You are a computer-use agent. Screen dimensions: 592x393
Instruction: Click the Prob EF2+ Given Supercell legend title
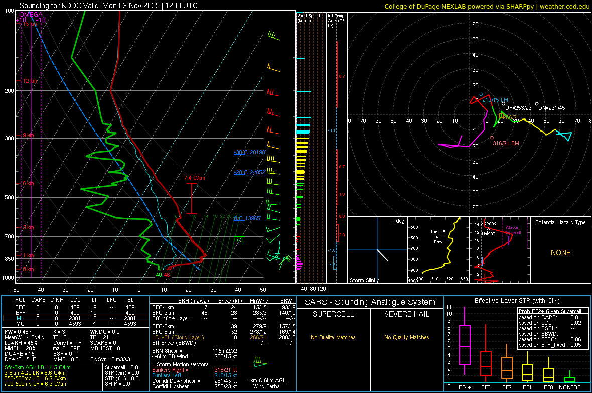[550, 311]
